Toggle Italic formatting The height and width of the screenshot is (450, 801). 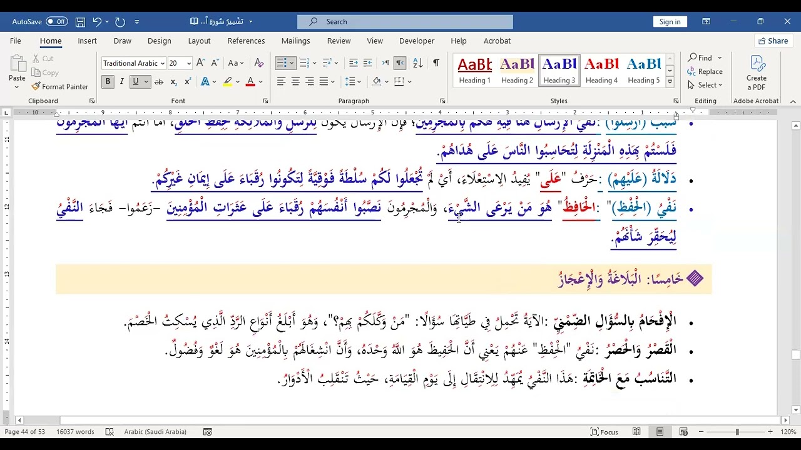click(121, 82)
